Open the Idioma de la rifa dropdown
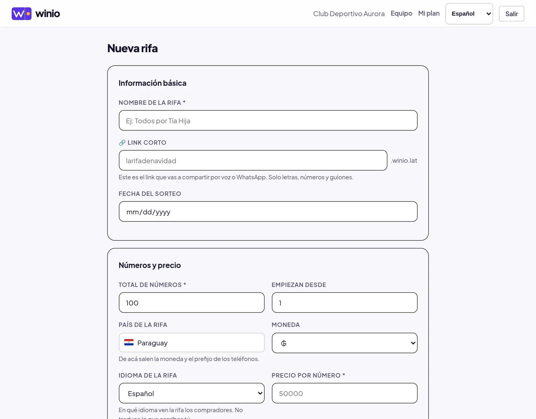 192,393
